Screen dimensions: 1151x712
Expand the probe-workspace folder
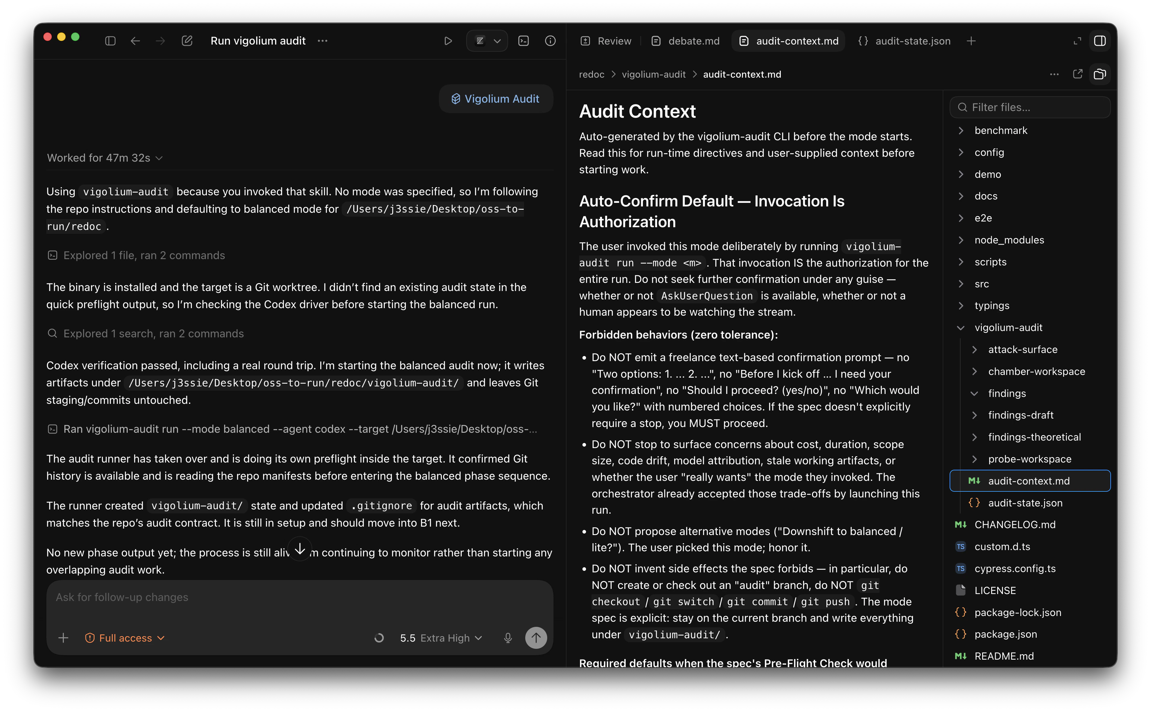[x=1030, y=459]
